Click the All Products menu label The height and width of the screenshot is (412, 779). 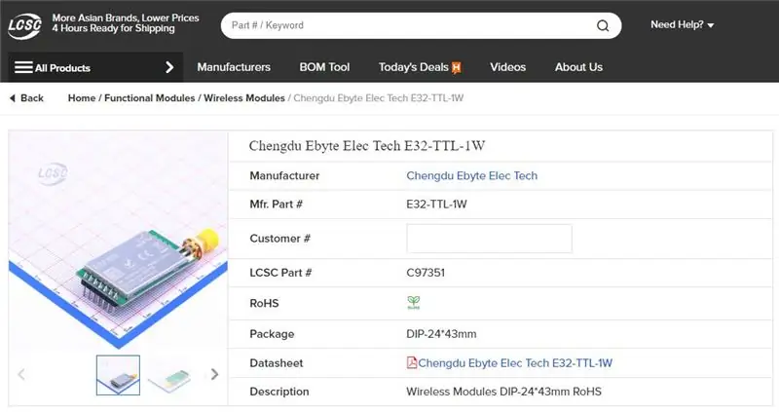(x=62, y=68)
